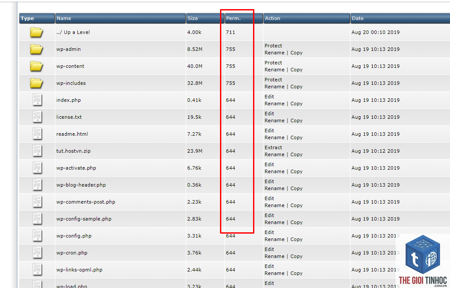This screenshot has width=450, height=288.
Task: Copy the wp-content folder
Action: pos(297,70)
